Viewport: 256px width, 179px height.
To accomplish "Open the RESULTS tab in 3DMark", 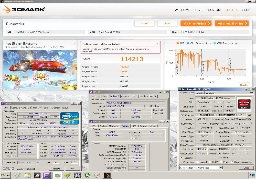I will coord(231,10).
